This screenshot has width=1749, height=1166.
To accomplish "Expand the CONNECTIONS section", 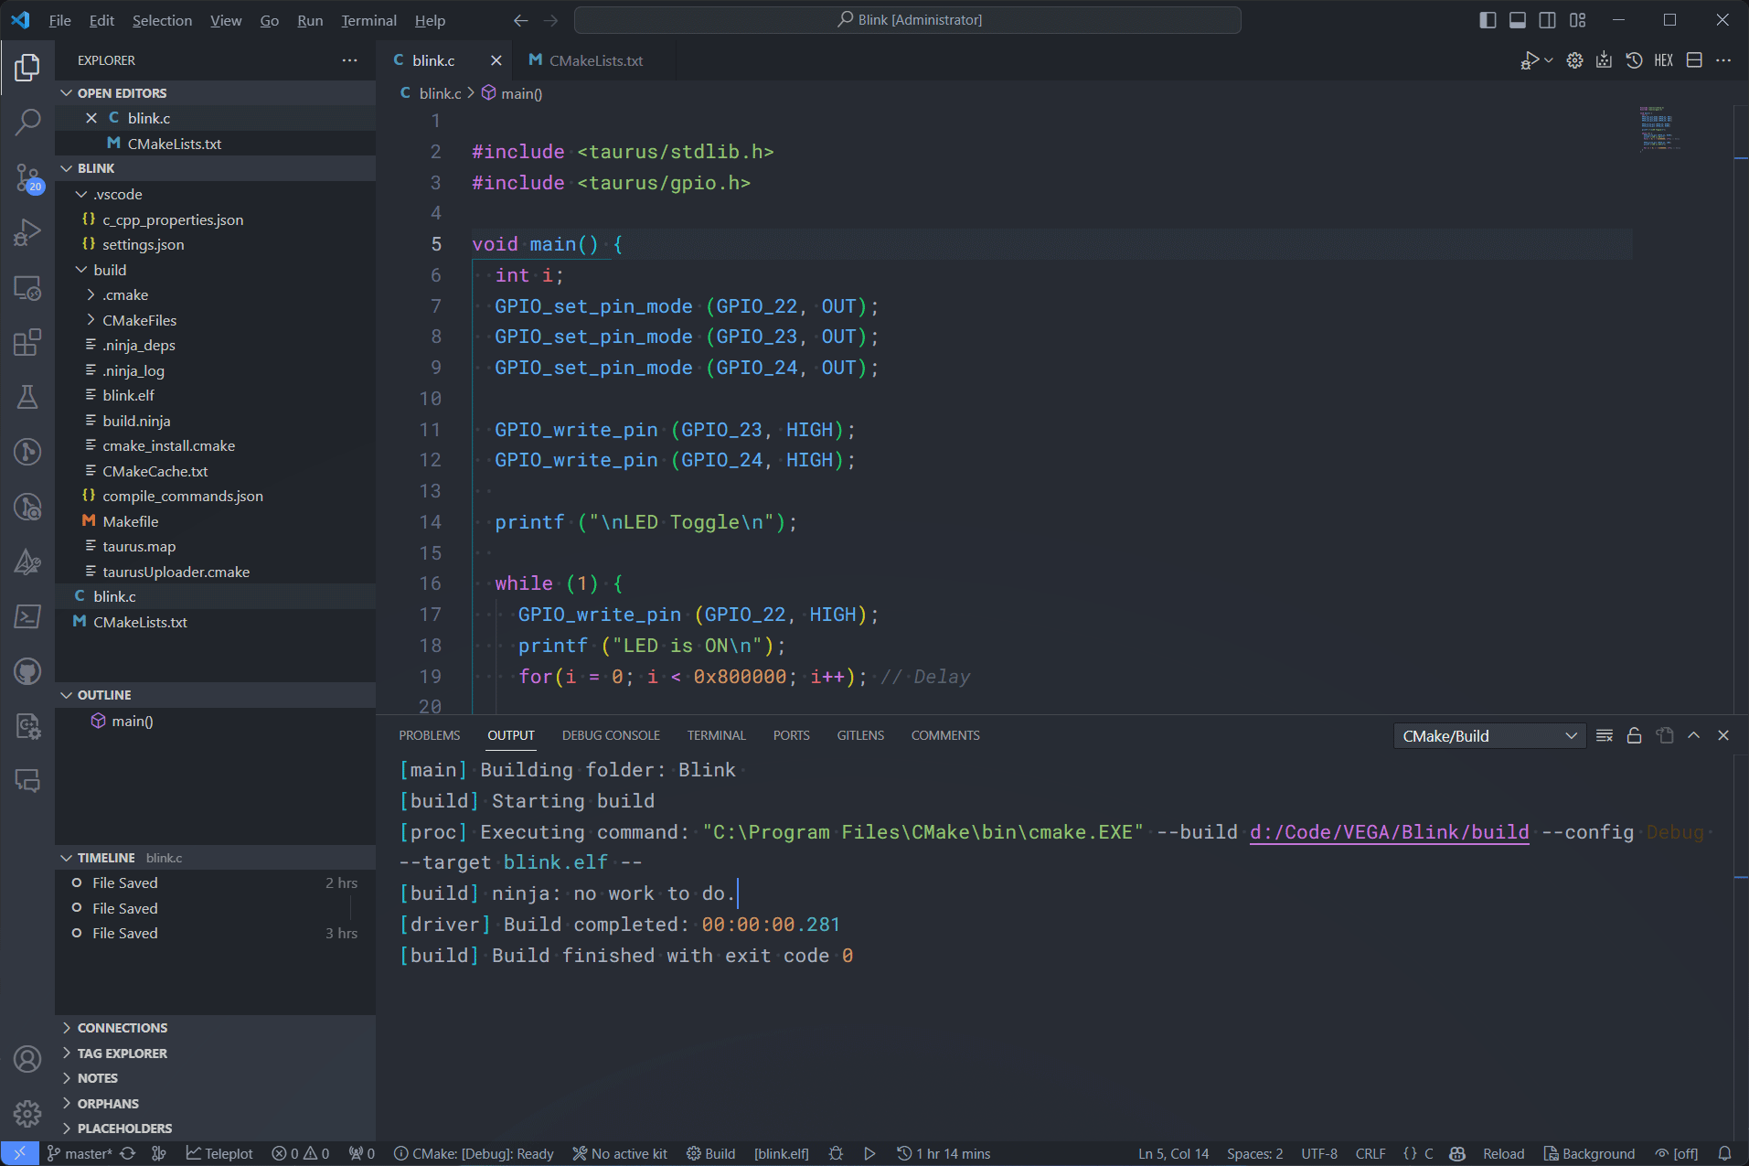I will tap(215, 1028).
